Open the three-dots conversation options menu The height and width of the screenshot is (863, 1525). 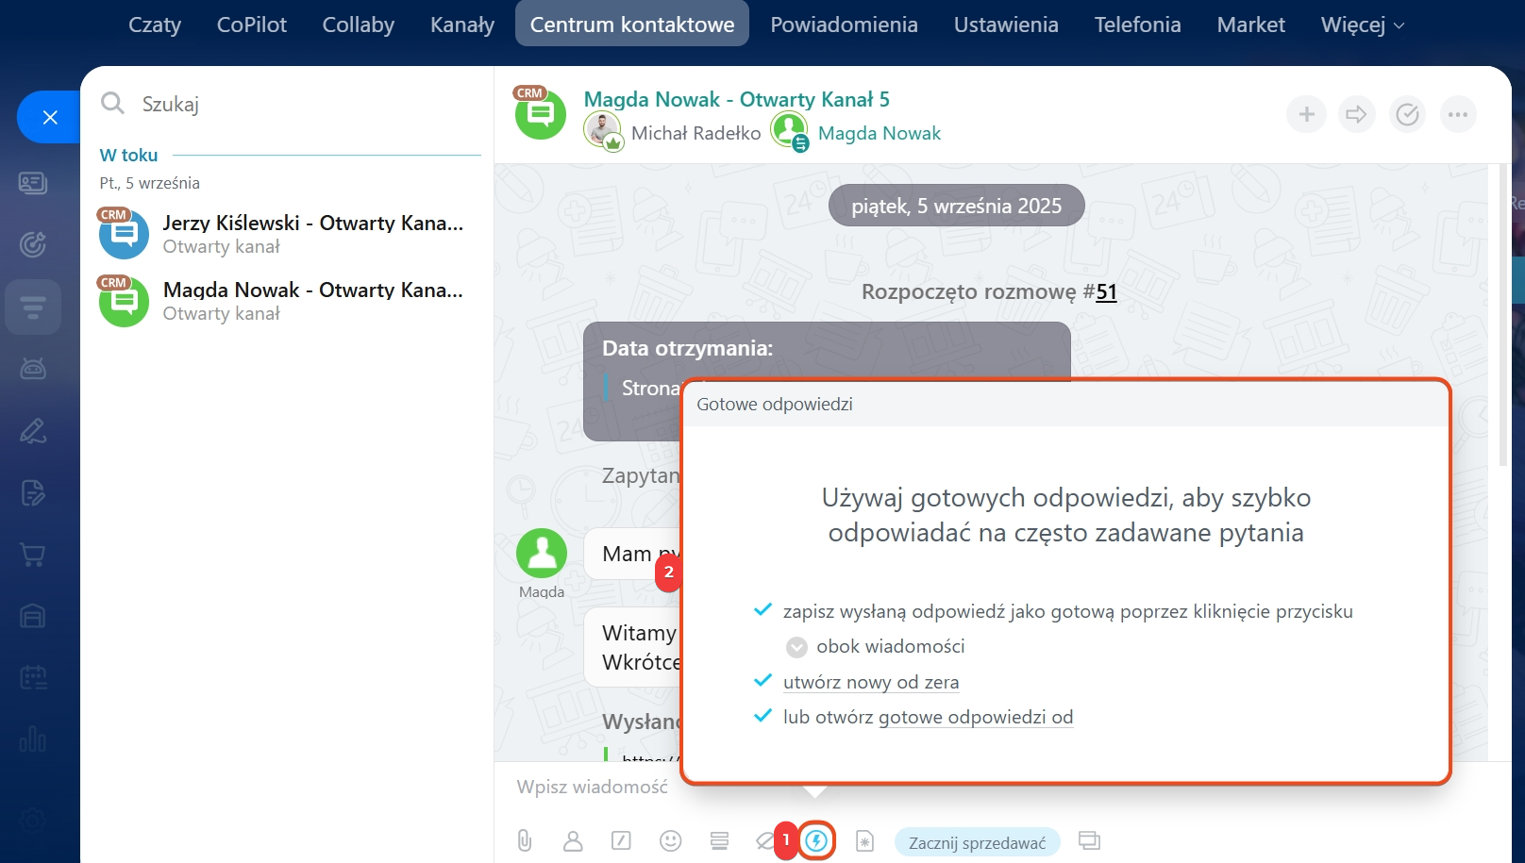point(1458,115)
